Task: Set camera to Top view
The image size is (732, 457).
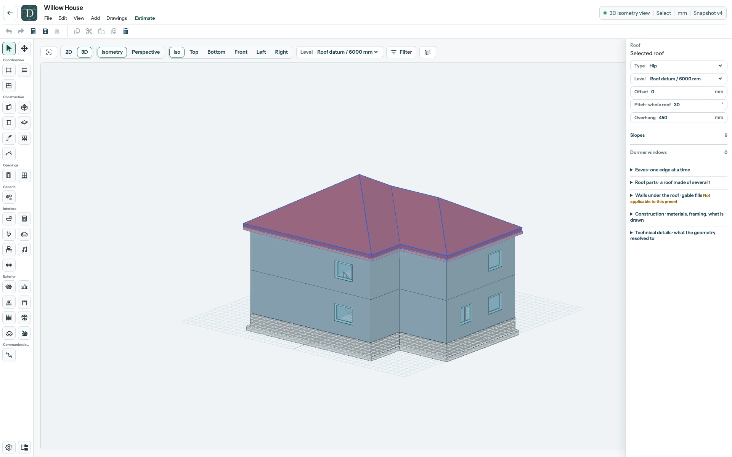Action: (x=194, y=52)
